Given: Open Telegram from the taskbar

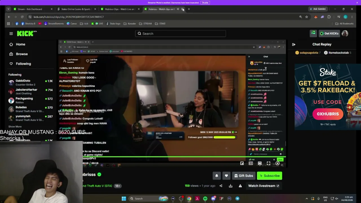Looking at the screenshot, I should pos(237,198).
